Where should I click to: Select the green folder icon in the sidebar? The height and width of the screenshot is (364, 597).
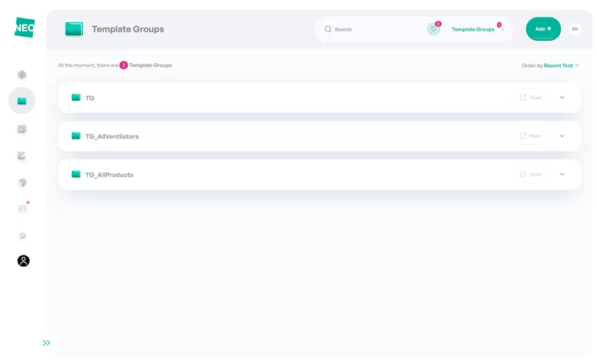[x=22, y=101]
